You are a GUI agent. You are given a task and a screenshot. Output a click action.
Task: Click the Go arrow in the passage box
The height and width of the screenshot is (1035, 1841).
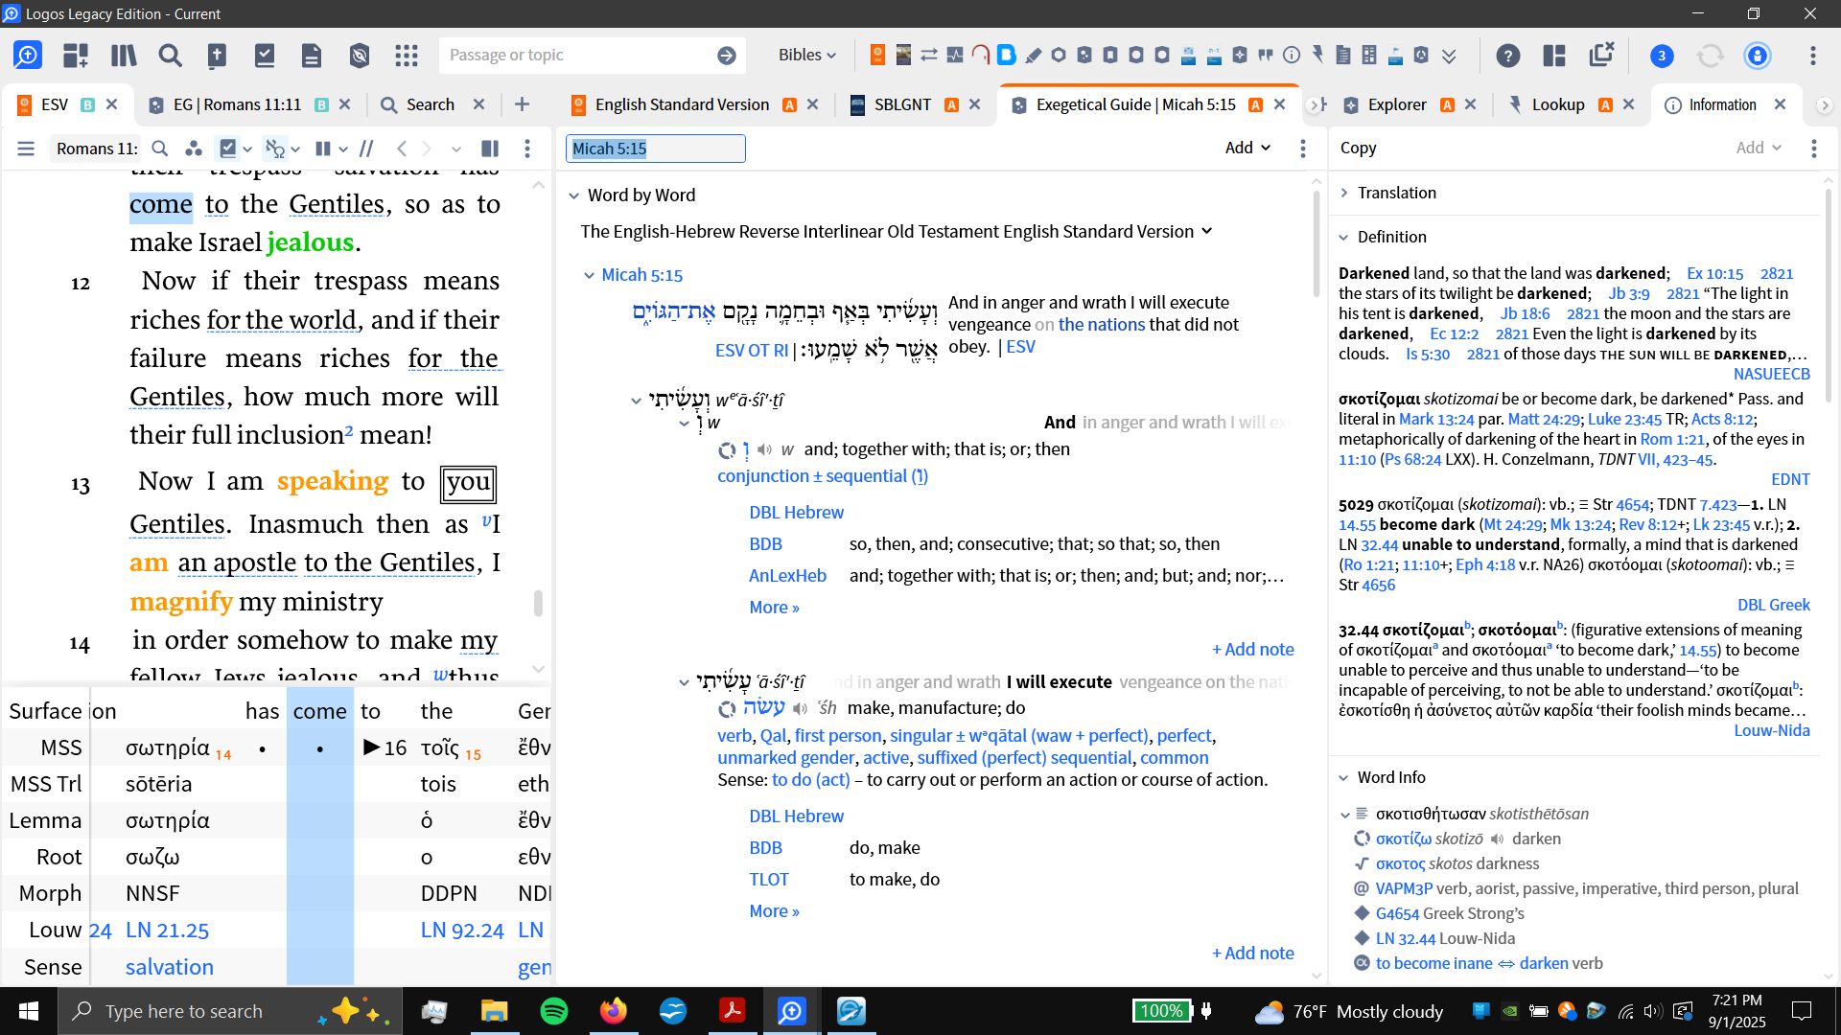(x=727, y=56)
